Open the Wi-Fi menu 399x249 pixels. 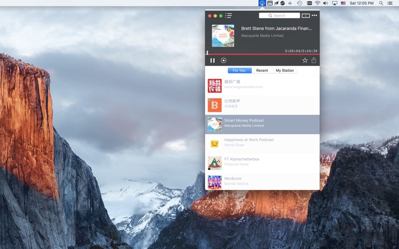pos(317,3)
